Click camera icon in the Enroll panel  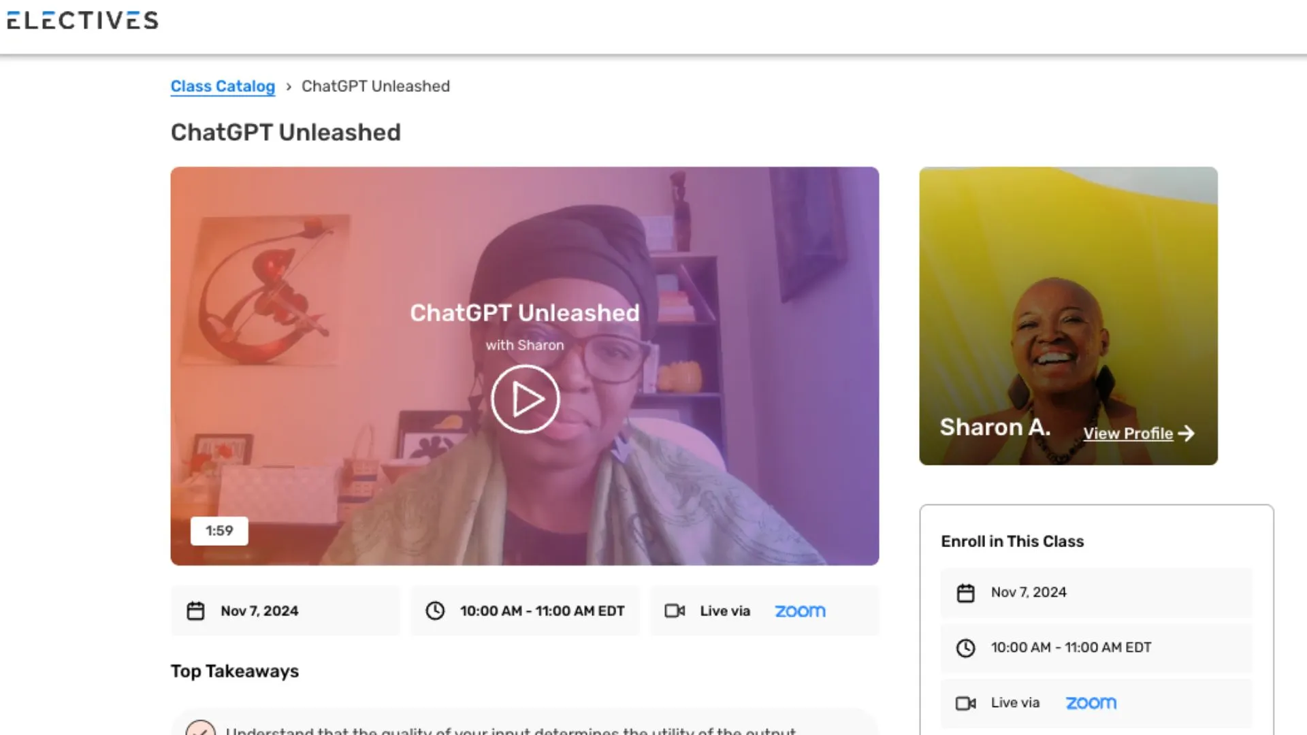965,703
